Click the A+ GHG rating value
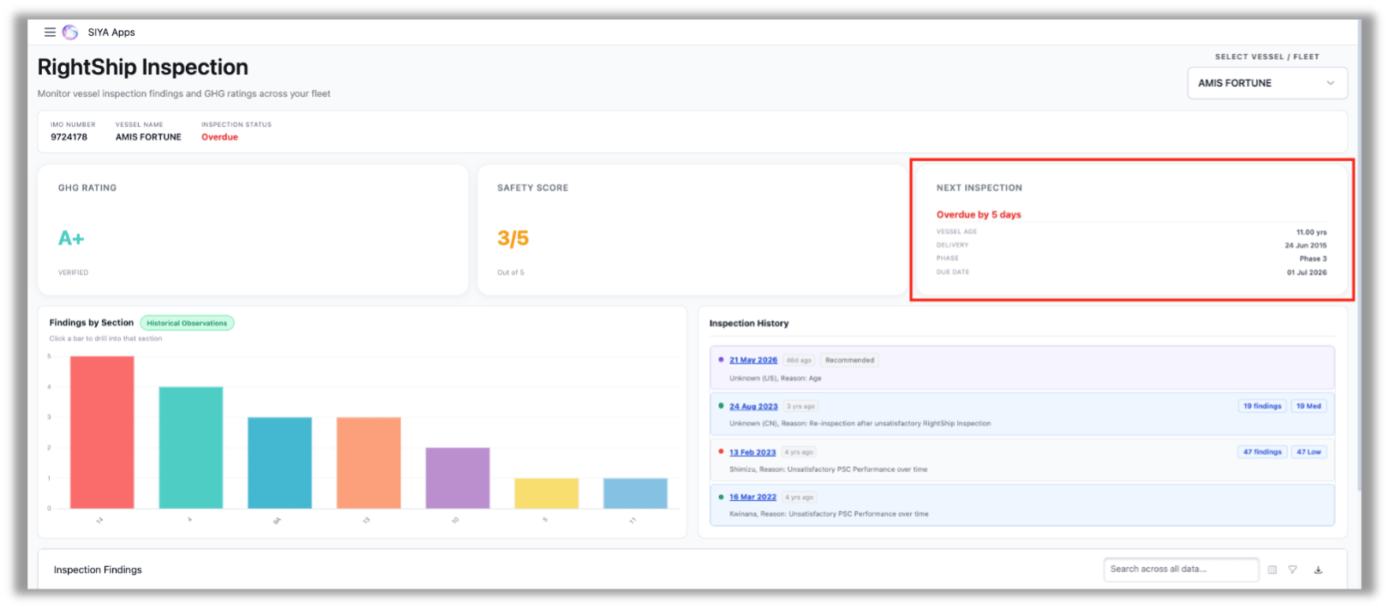 71,238
